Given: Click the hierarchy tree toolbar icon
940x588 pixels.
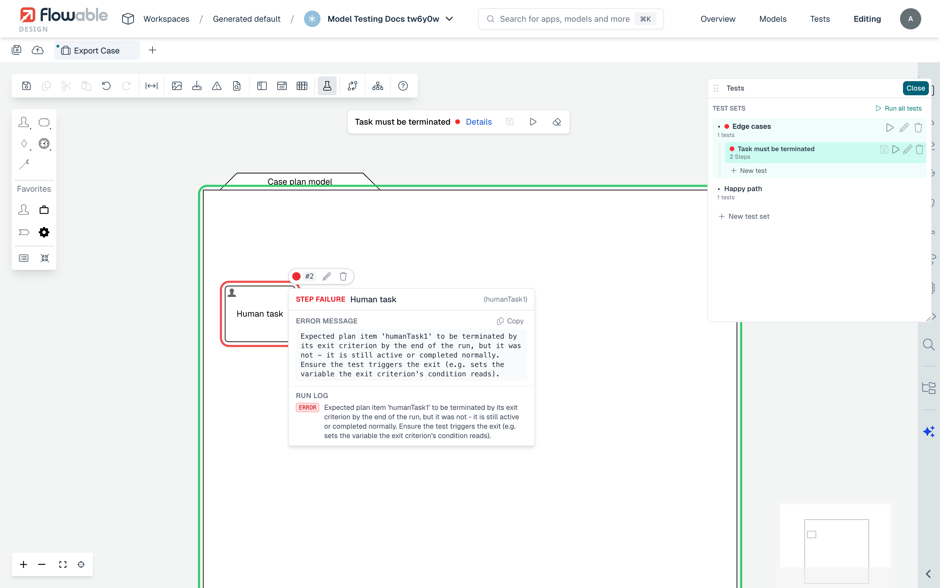Looking at the screenshot, I should point(377,86).
